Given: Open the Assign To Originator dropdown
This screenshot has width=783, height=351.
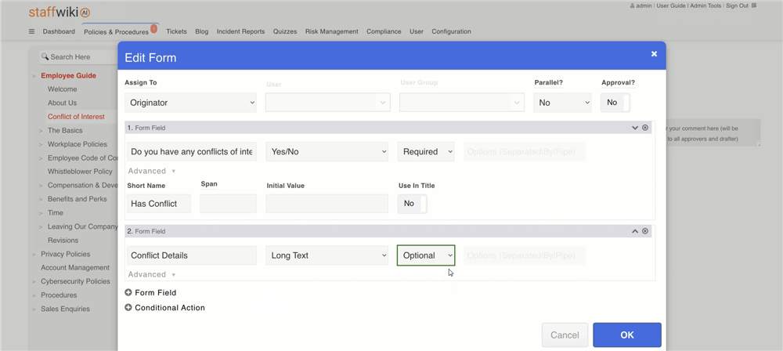Looking at the screenshot, I should (190, 103).
